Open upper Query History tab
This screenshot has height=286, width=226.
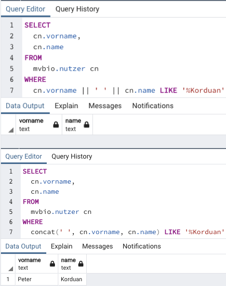pos(78,9)
